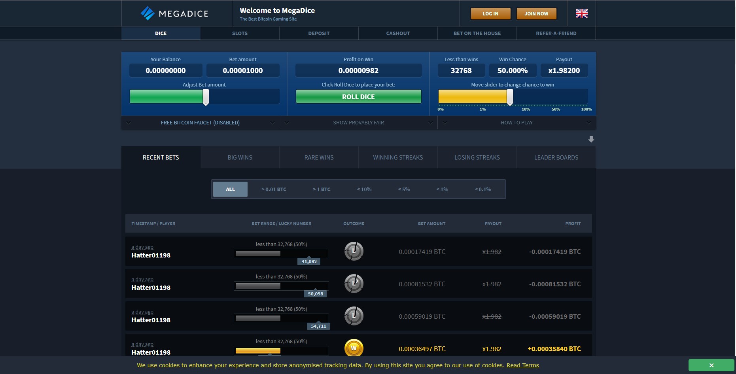Click the Payout multiplier field
736x374 pixels.
(564, 71)
